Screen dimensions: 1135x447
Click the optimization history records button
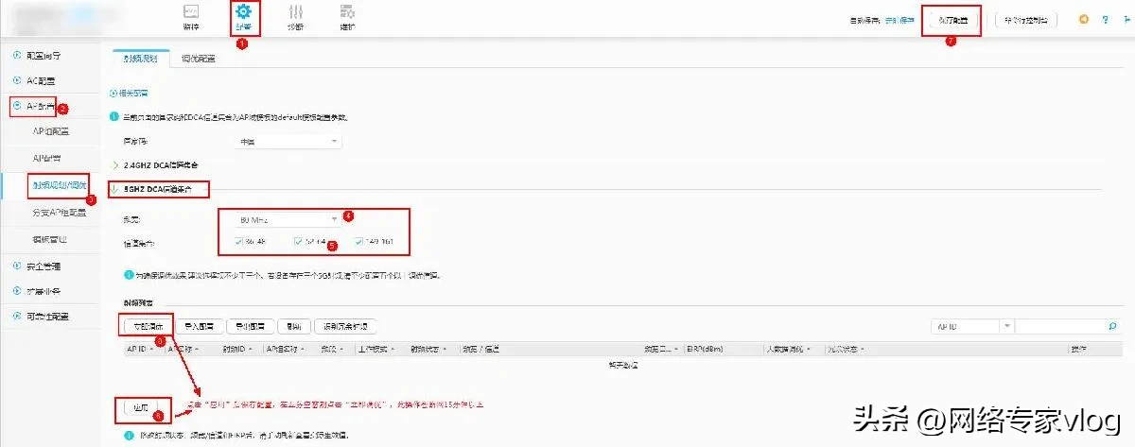346,326
